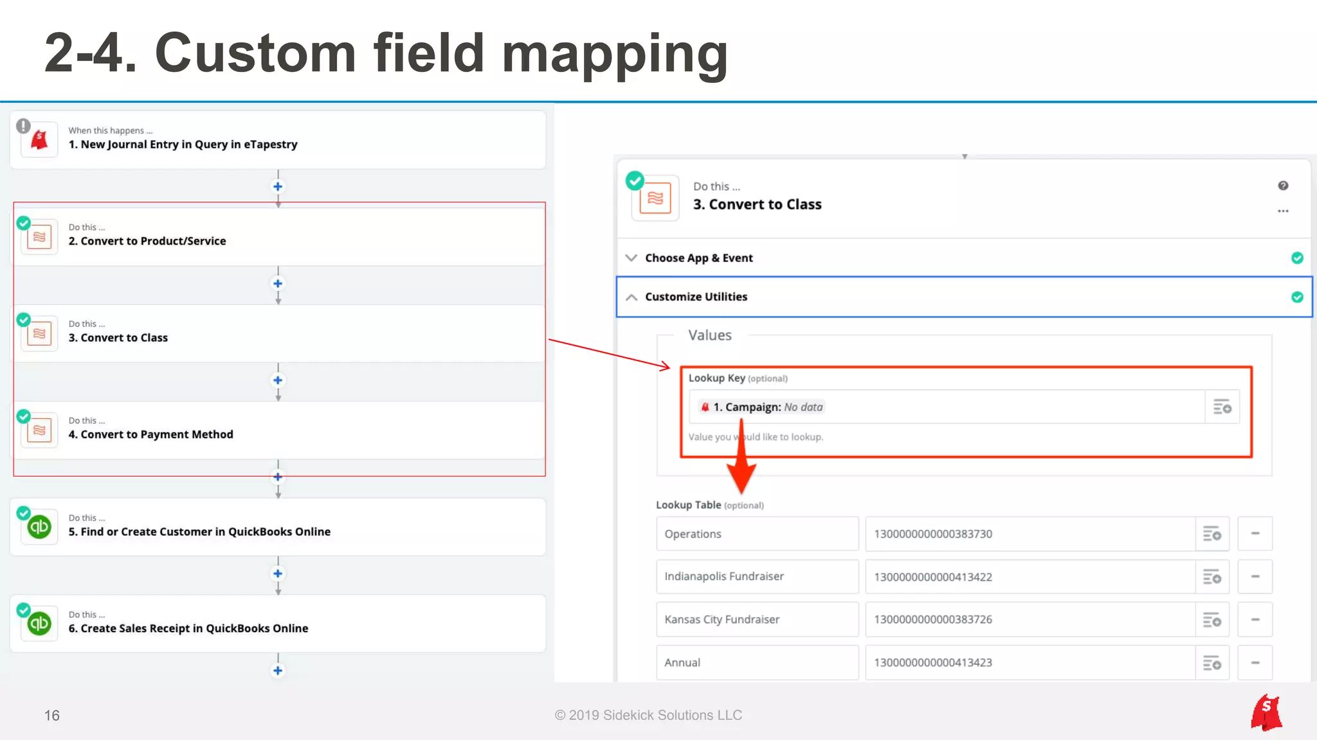The width and height of the screenshot is (1317, 740).
Task: Edit value 1300000000000413423 for Annual
Action: [1030, 663]
